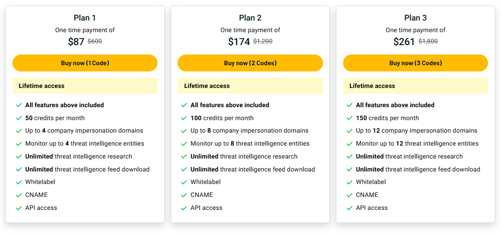501x234 pixels.
Task: Select the Plan 3 title text
Action: (x=415, y=18)
